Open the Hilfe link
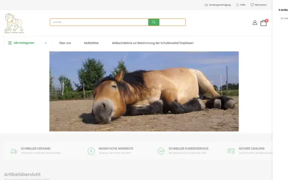 coord(242,5)
